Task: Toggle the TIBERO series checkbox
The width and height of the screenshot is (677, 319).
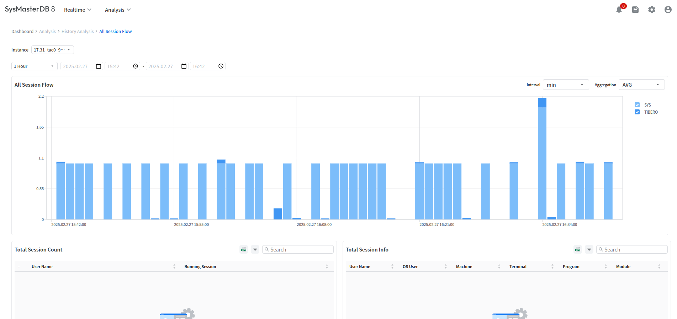Action: click(x=637, y=112)
